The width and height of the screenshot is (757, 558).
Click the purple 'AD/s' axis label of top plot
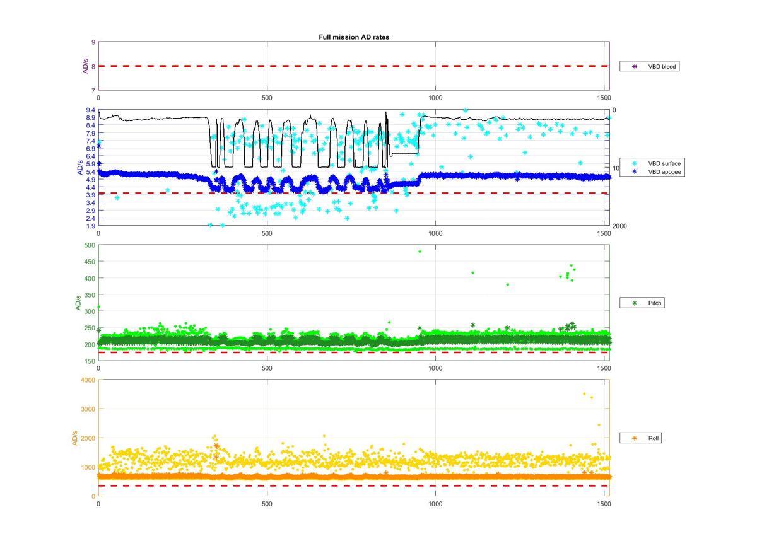(x=86, y=66)
